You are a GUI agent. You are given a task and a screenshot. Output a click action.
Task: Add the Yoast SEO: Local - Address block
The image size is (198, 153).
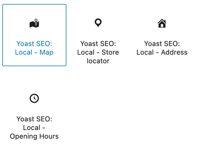tap(162, 35)
